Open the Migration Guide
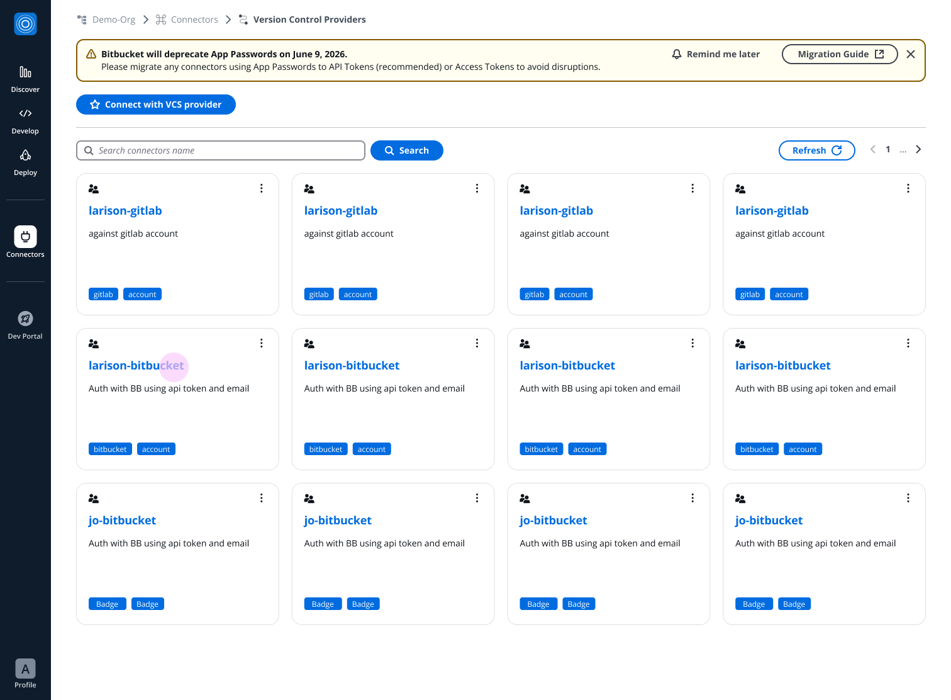Image resolution: width=951 pixels, height=700 pixels. pyautogui.click(x=840, y=54)
